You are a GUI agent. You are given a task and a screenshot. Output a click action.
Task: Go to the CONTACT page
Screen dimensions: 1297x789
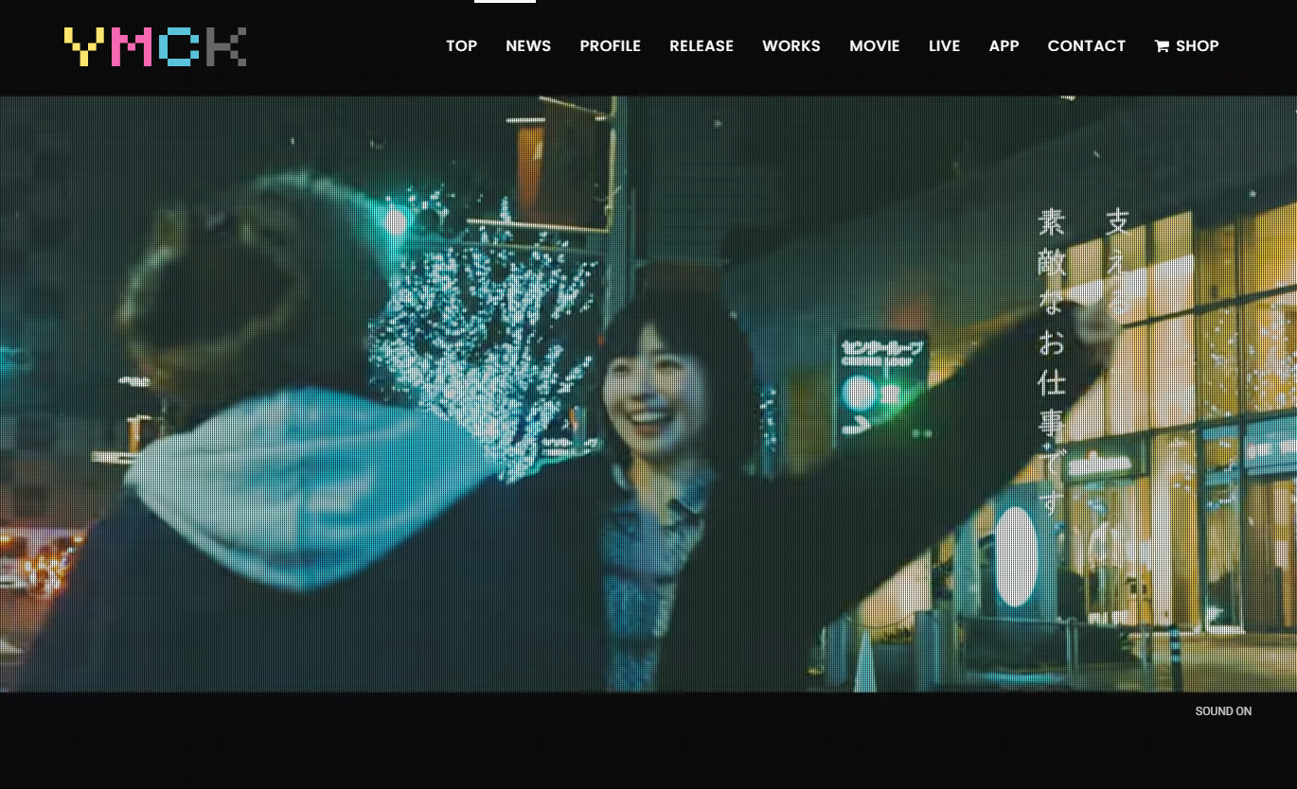1086,46
